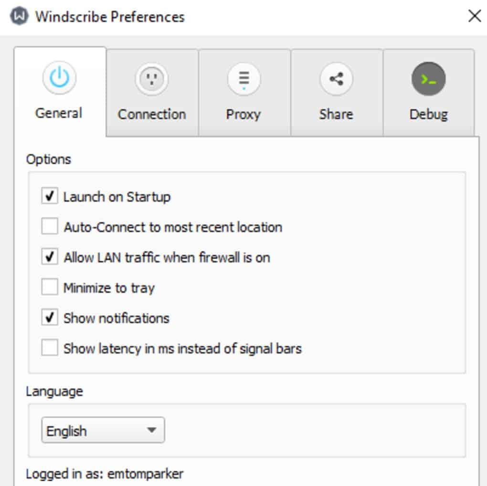This screenshot has height=486, width=487.
Task: Disable Launch on Startup checkbox
Action: click(50, 197)
